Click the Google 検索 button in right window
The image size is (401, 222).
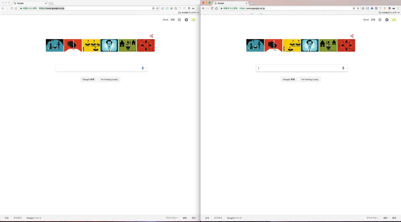click(x=289, y=80)
